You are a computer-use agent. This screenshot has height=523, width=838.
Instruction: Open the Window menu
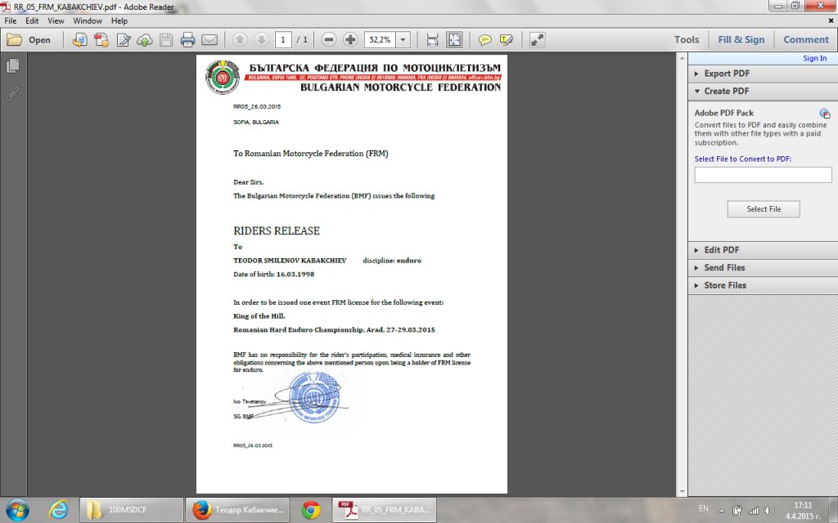[x=88, y=20]
